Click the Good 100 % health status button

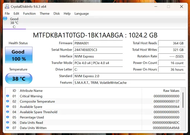pyautogui.click(x=19, y=55)
